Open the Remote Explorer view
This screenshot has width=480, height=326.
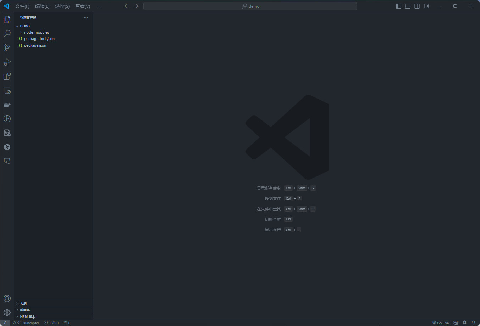click(7, 91)
